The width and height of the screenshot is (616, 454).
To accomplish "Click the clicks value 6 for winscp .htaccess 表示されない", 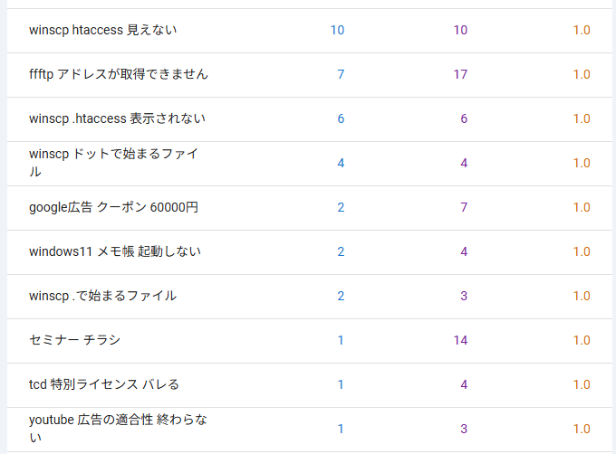I will point(341,118).
